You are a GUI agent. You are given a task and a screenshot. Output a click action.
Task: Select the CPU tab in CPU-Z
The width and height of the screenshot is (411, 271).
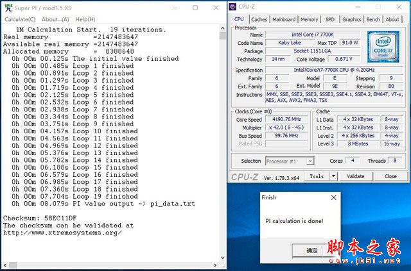click(x=239, y=19)
